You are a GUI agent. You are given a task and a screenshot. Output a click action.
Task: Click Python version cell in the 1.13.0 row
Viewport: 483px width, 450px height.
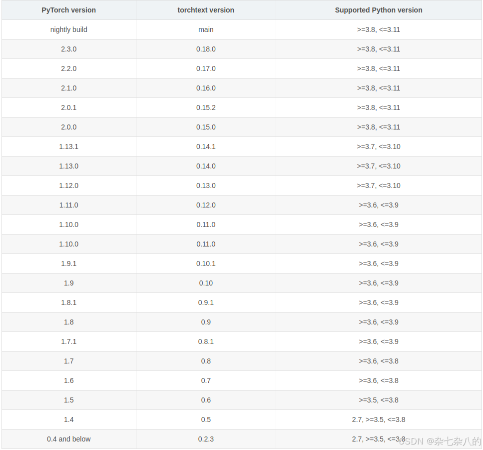click(x=379, y=166)
